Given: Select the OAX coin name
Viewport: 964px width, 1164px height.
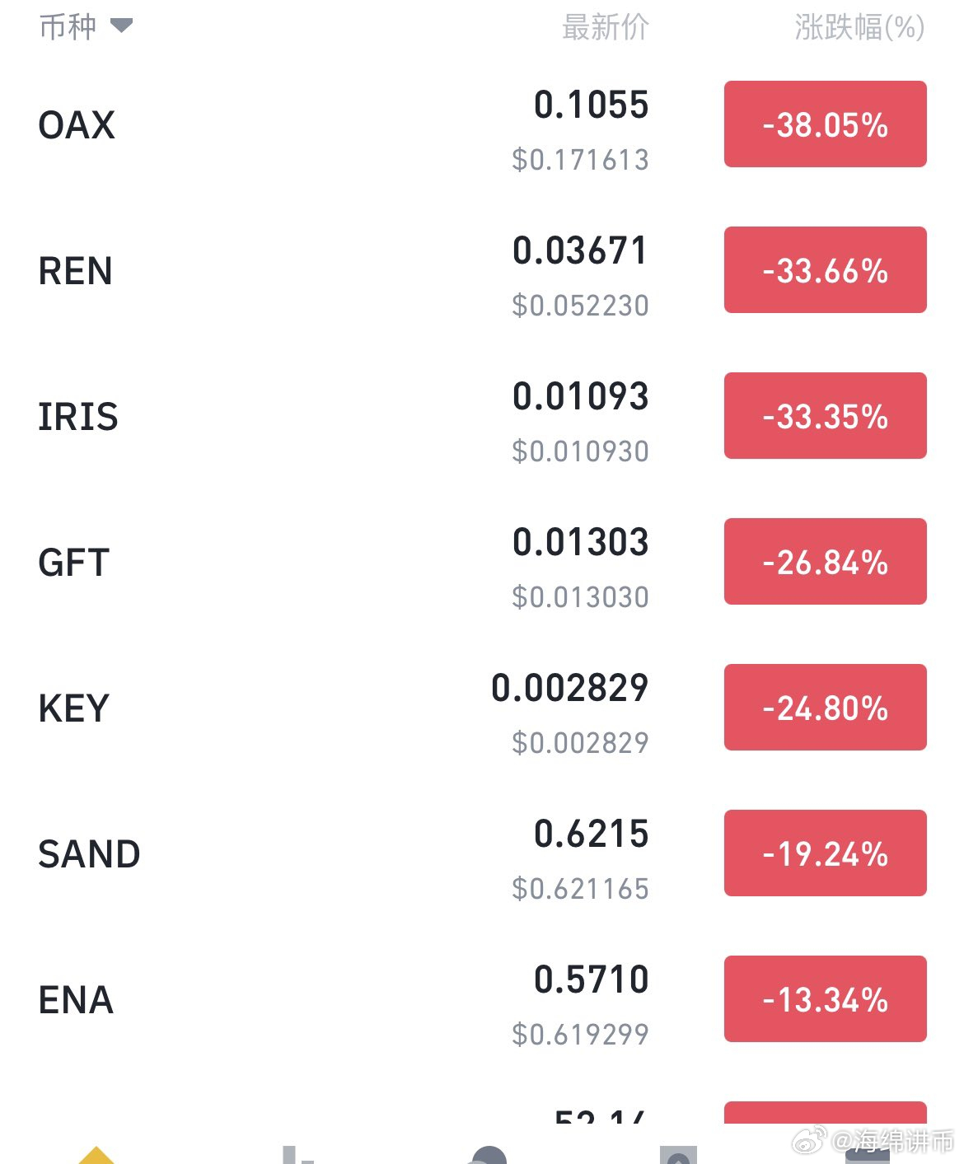Looking at the screenshot, I should point(77,125).
